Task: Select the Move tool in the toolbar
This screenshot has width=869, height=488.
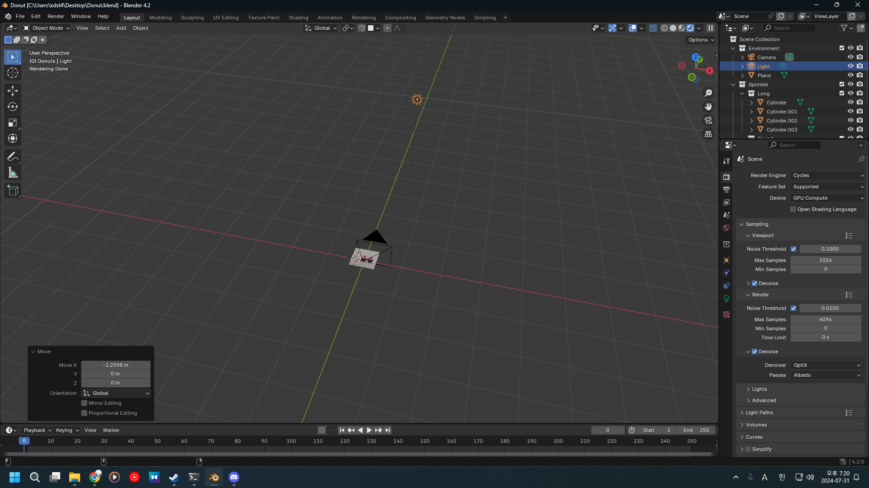Action: pyautogui.click(x=13, y=90)
